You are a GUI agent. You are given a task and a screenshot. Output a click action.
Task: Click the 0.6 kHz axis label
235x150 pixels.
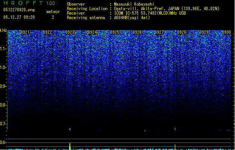click(x=3, y=142)
